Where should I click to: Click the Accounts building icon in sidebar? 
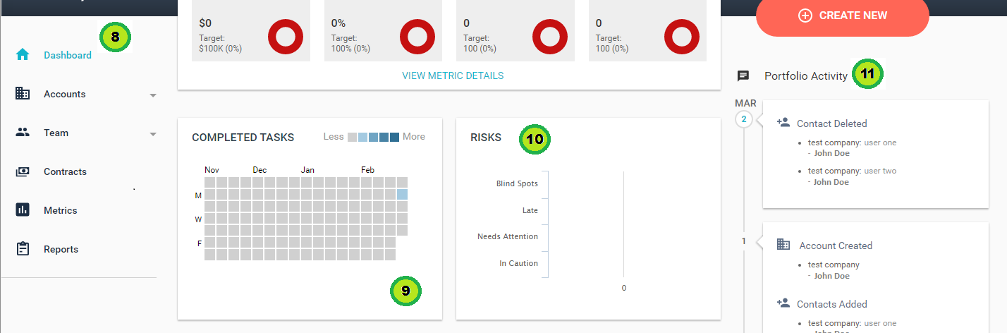click(x=23, y=94)
